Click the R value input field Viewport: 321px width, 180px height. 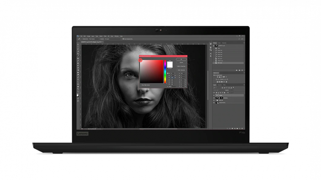pos(173,80)
